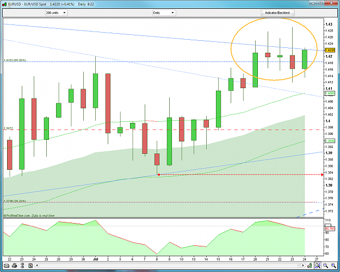
Task: Click the 110 oscillator axis label
Action: coord(327,220)
